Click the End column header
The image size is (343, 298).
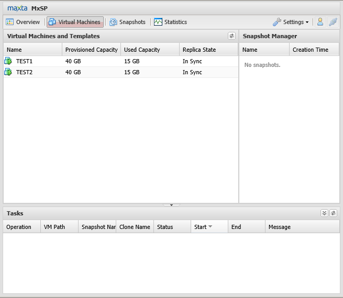[x=247, y=227]
